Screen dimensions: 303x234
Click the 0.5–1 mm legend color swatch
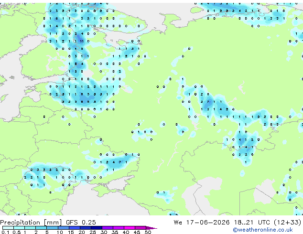(19, 228)
